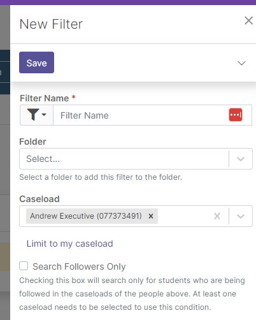Enable Search Followers Only checkbox
Image resolution: width=256 pixels, height=320 pixels.
pos(24,266)
